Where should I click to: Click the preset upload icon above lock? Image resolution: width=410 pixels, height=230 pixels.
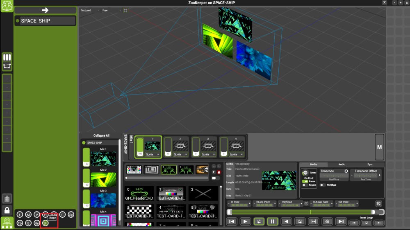[7, 198]
